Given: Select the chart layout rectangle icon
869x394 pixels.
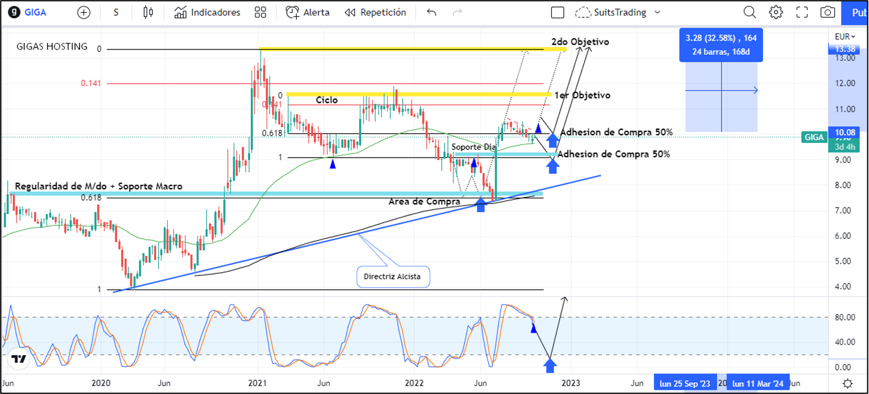Looking at the screenshot, I should 557,12.
